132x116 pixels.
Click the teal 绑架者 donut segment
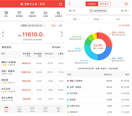click(x=87, y=49)
